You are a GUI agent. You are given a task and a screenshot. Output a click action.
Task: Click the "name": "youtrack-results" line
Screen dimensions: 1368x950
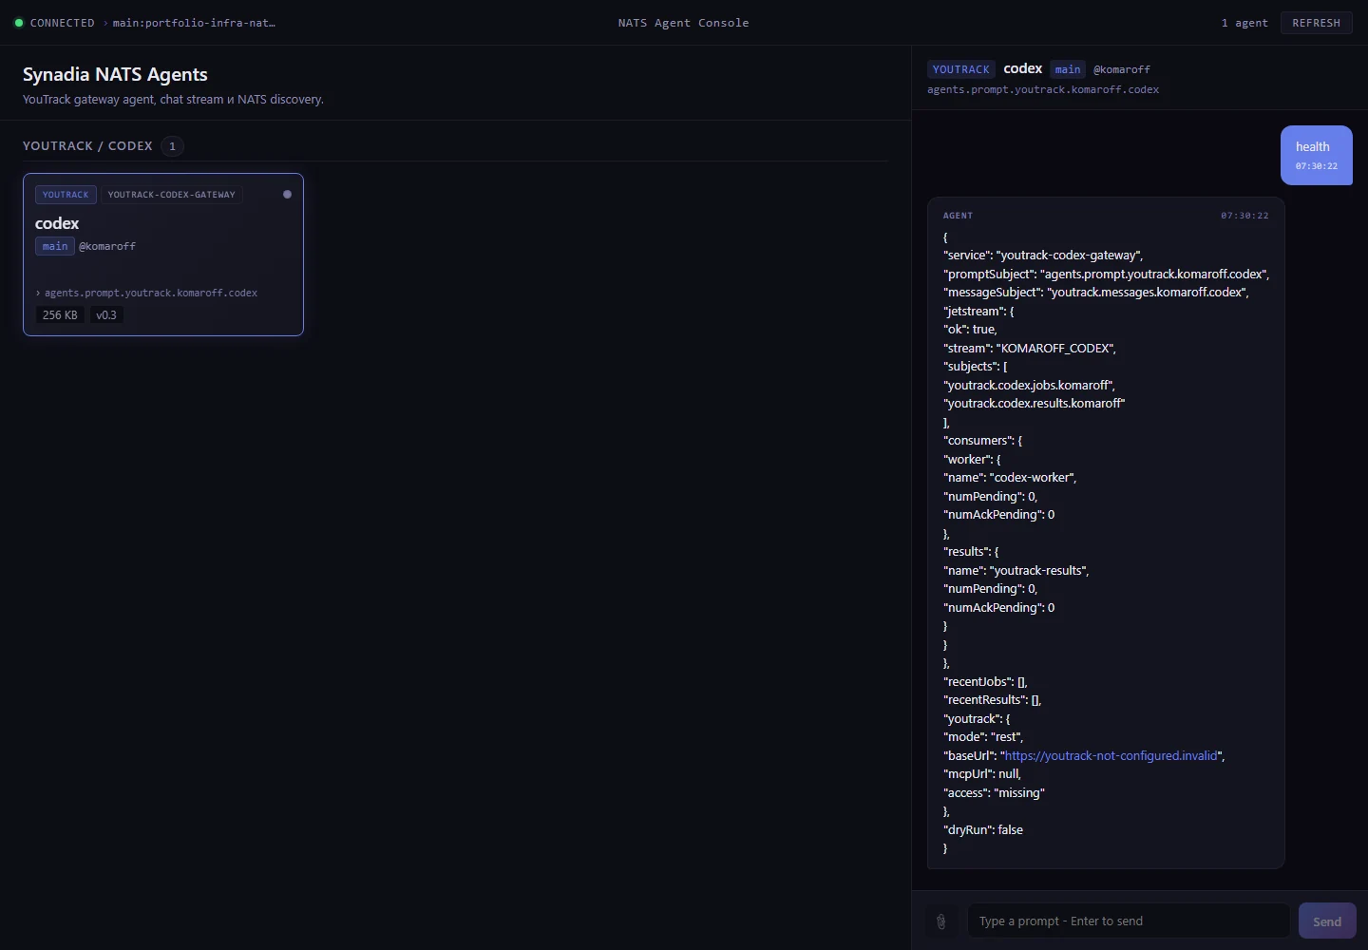pyautogui.click(x=1016, y=571)
